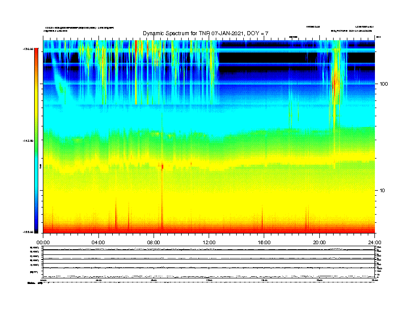404x312 pixels.
Task: Click the '-130.00' color bar top label
Action: 28,49
